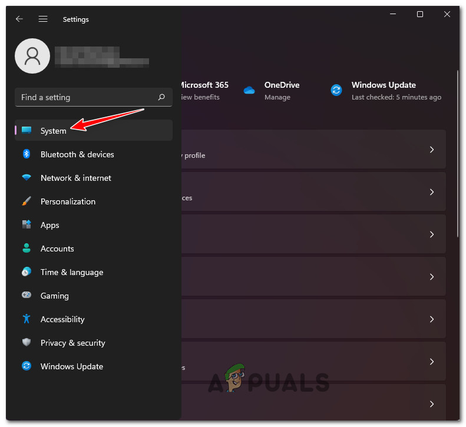Open the Windows Update header tile
Viewport: 466px width, 427px height.
tap(386, 91)
